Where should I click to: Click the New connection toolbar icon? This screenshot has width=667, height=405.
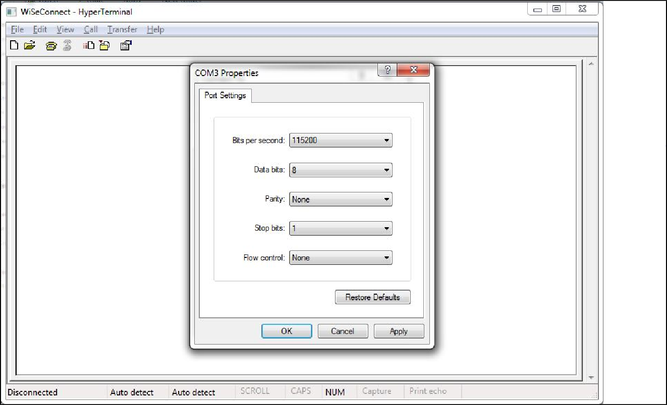tap(14, 46)
